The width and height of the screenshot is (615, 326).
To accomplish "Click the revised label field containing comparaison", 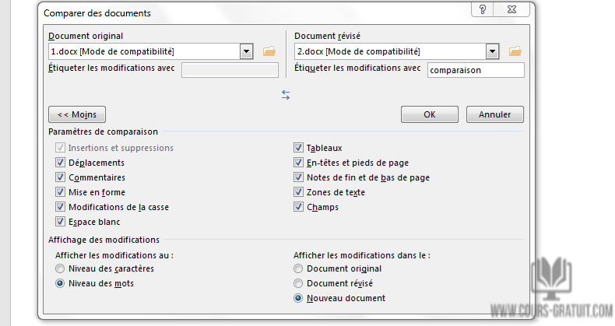I will tap(476, 69).
